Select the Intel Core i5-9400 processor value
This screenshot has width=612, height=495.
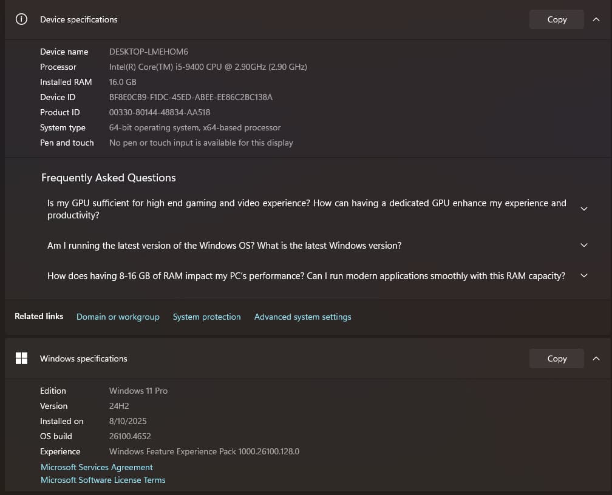point(208,67)
